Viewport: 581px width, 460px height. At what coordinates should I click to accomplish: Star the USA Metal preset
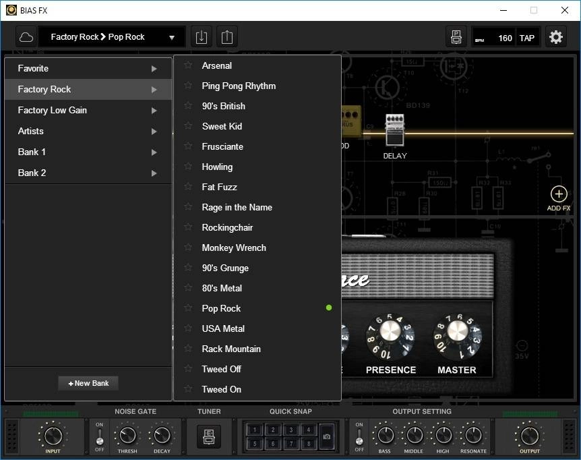click(188, 328)
